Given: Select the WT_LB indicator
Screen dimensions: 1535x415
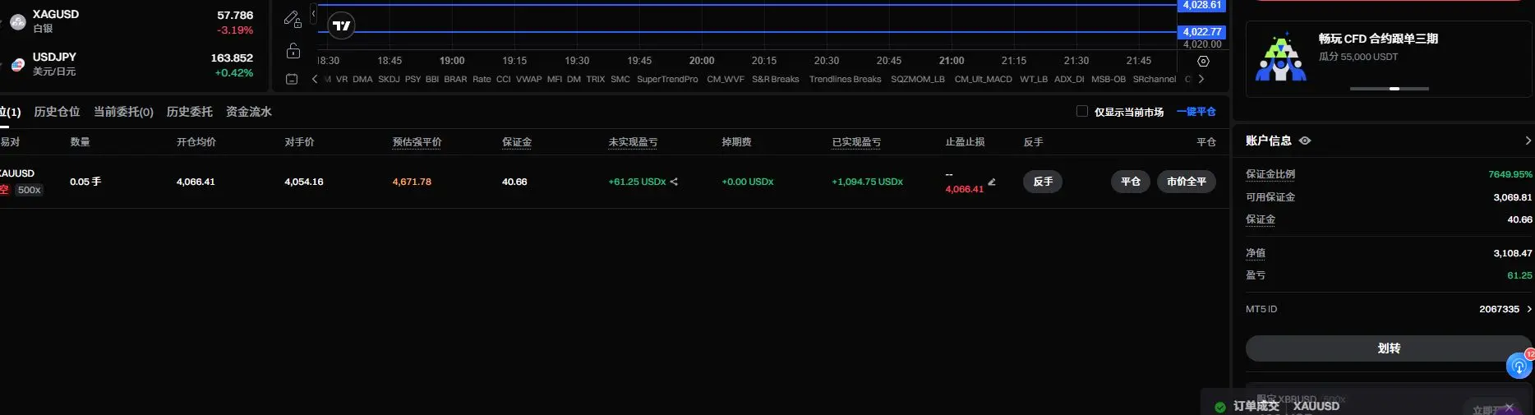Looking at the screenshot, I should (x=1034, y=80).
